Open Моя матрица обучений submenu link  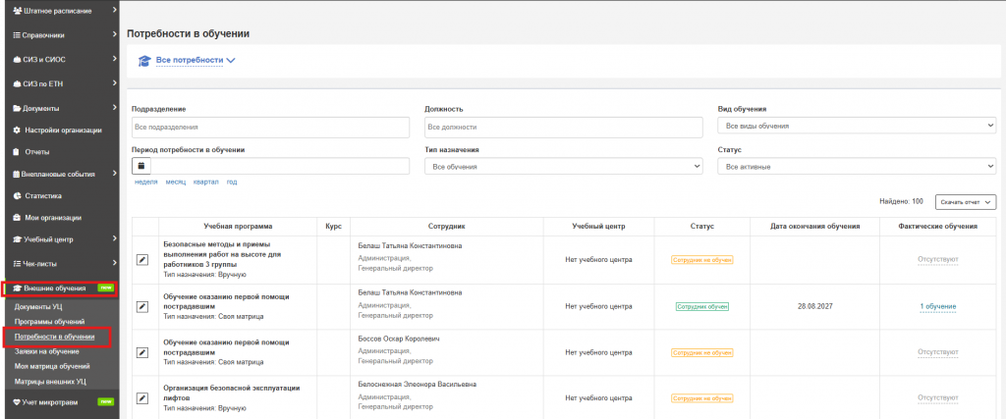pos(51,366)
